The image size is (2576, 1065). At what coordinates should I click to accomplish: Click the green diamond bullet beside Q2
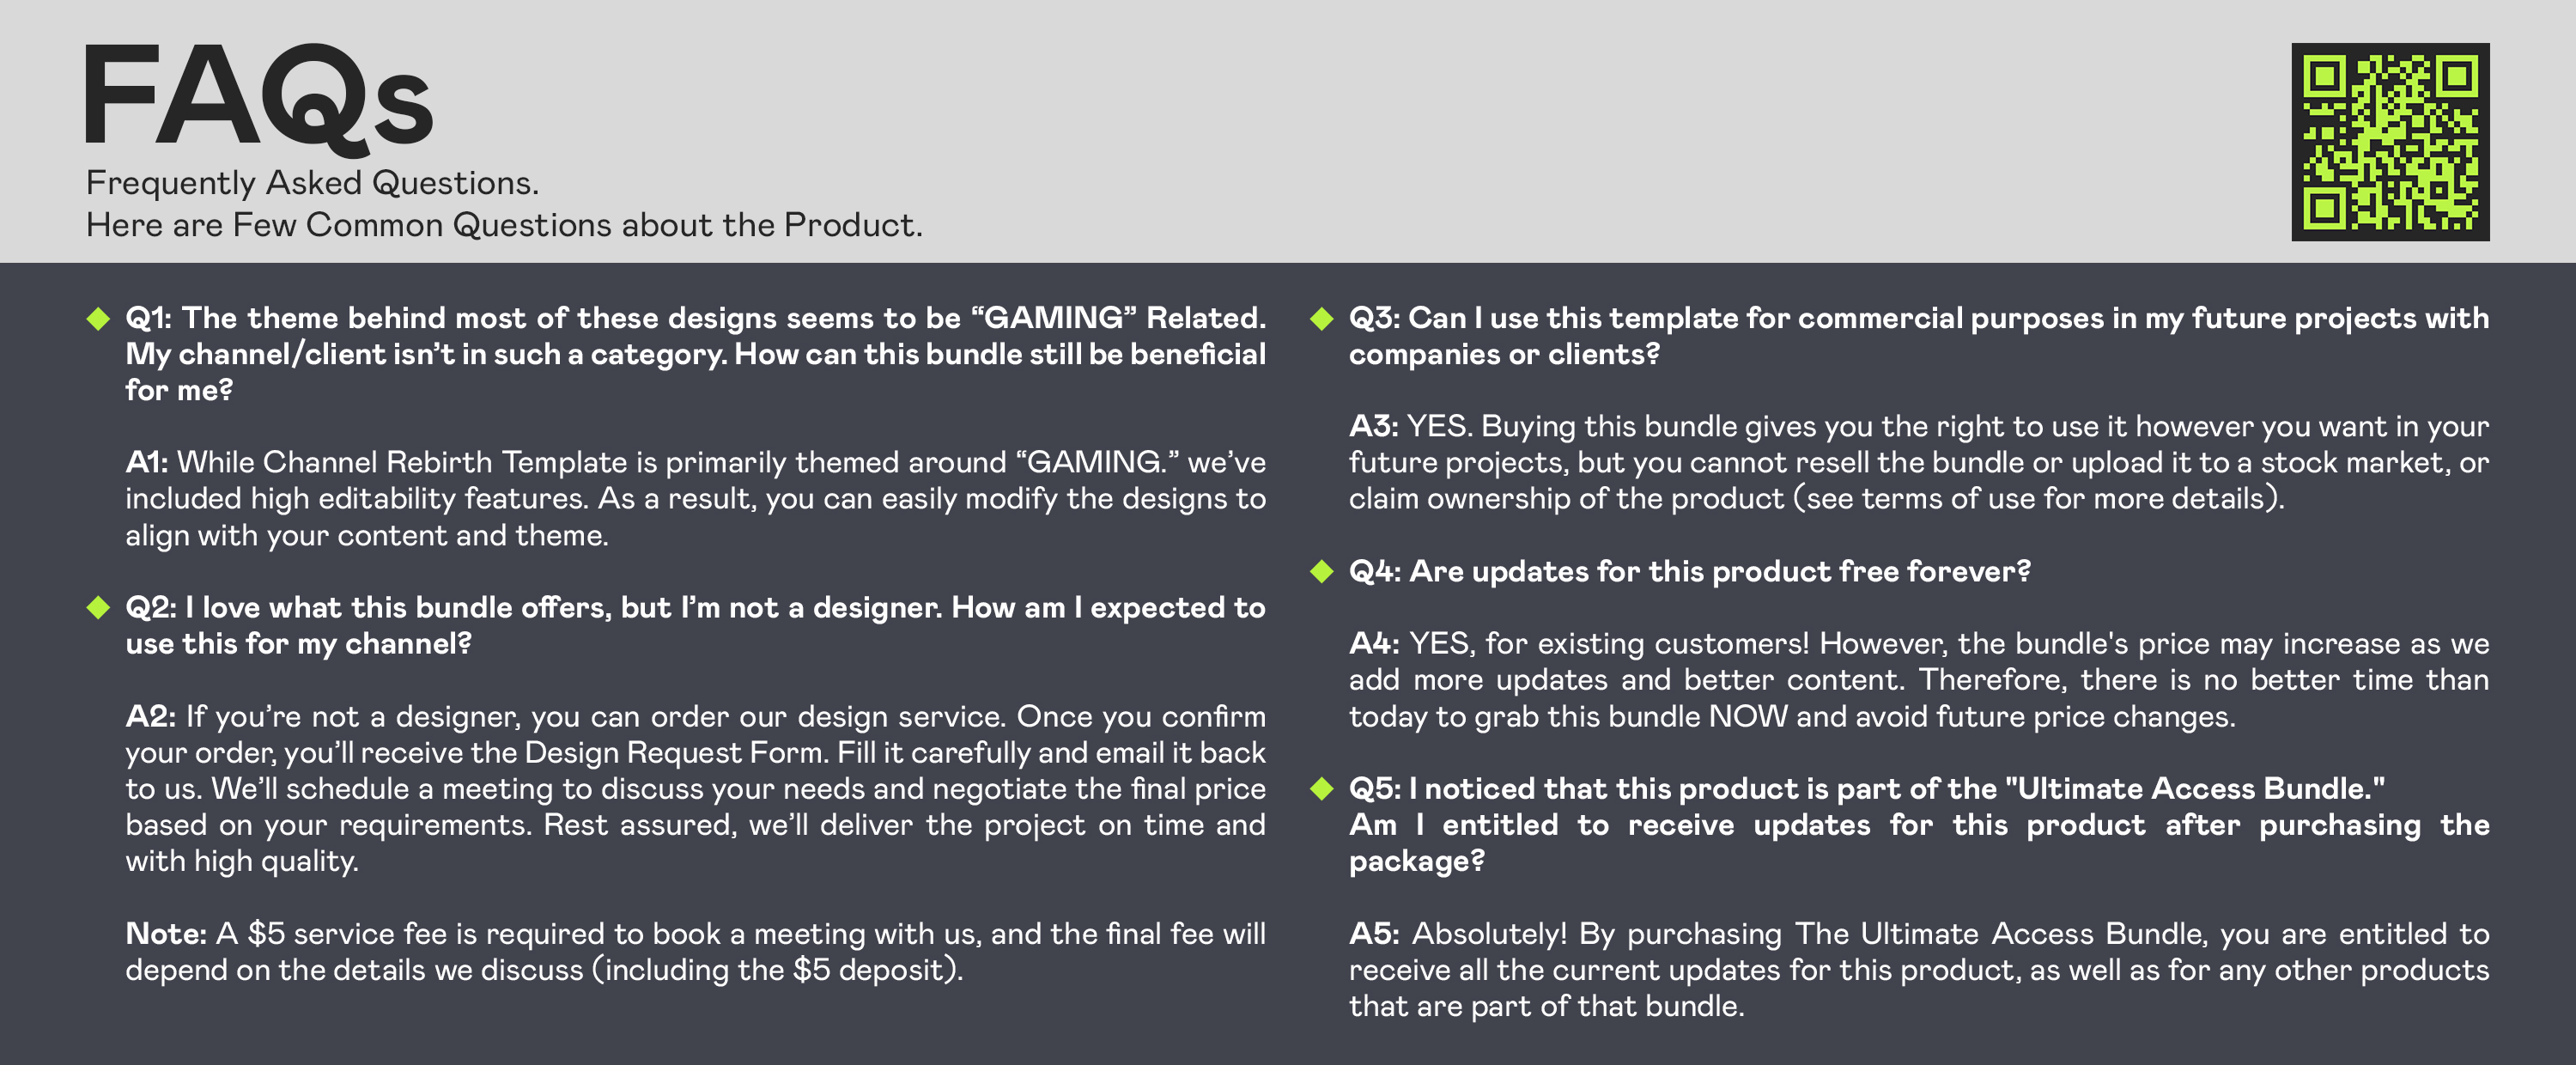(98, 608)
